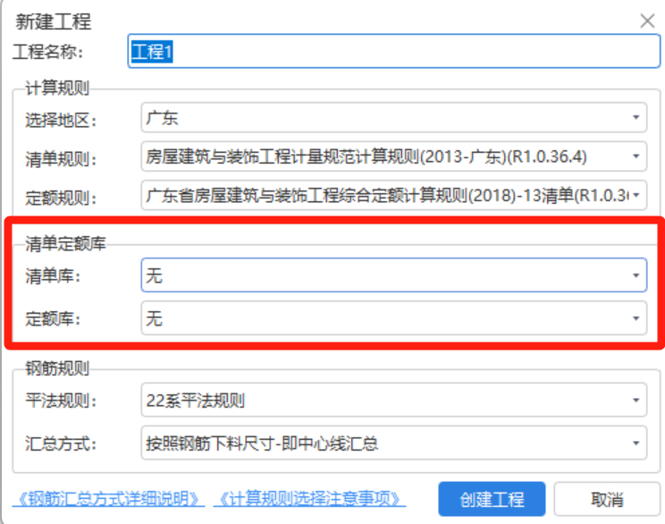Click the 选择地区 label

tap(61, 120)
